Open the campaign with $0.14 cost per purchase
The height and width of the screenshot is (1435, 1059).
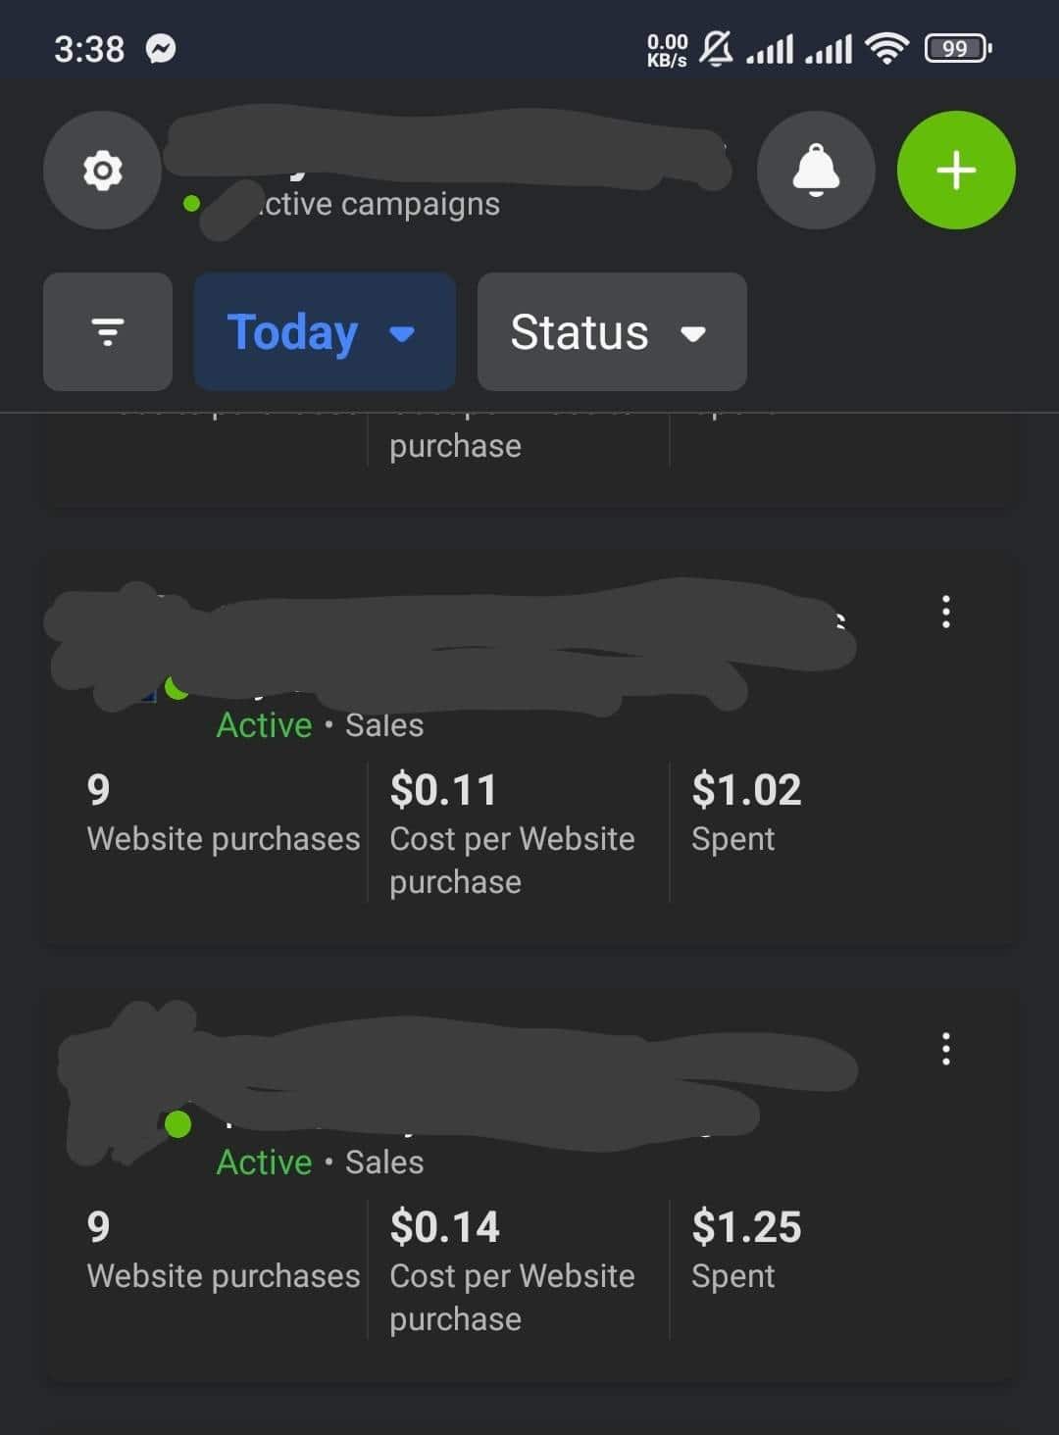point(529,1184)
